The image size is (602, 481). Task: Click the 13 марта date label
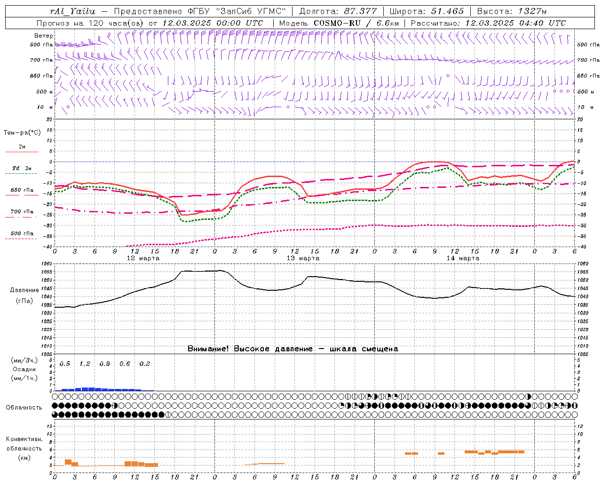coord(303,258)
